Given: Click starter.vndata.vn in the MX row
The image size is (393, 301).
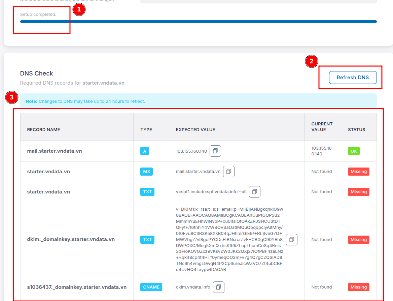Looking at the screenshot, I should coord(48,172).
